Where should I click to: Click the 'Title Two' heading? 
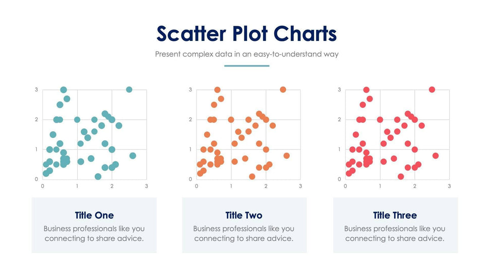(244, 215)
